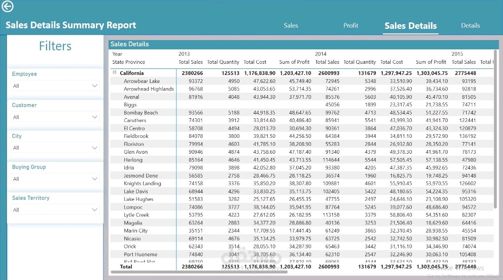Click the 2013 Total Cost column header
The width and height of the screenshot is (503, 280).
click(x=255, y=62)
